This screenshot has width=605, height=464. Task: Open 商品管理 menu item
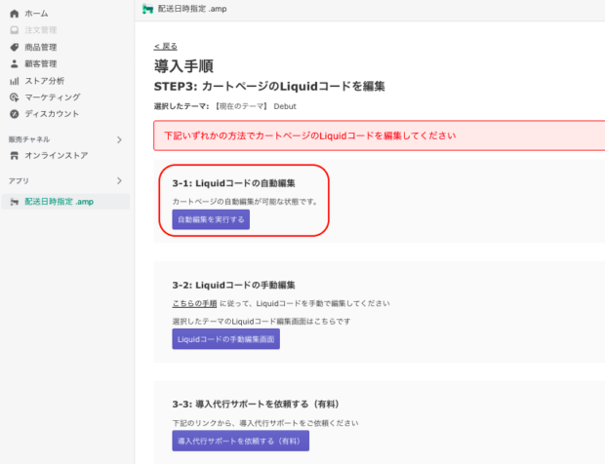[x=41, y=47]
